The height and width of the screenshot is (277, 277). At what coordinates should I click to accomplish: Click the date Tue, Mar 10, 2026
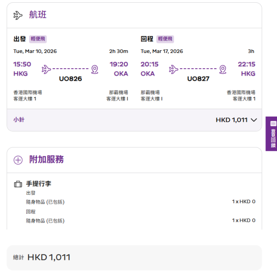[x=35, y=51]
